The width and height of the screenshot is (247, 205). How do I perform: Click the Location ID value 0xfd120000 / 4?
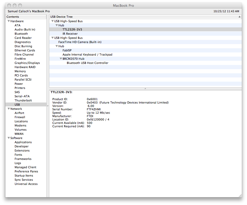tap(98, 119)
